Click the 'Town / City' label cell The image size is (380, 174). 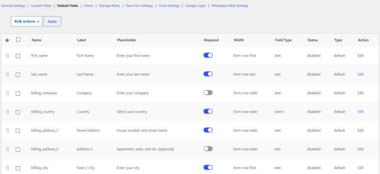pos(86,168)
